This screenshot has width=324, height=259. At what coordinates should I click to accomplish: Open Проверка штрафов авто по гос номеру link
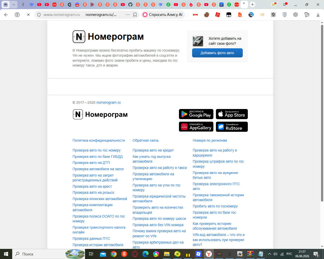click(x=218, y=164)
